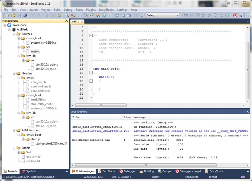Open Replace with the red R magnifier
252x181 pixels.
click(73, 15)
